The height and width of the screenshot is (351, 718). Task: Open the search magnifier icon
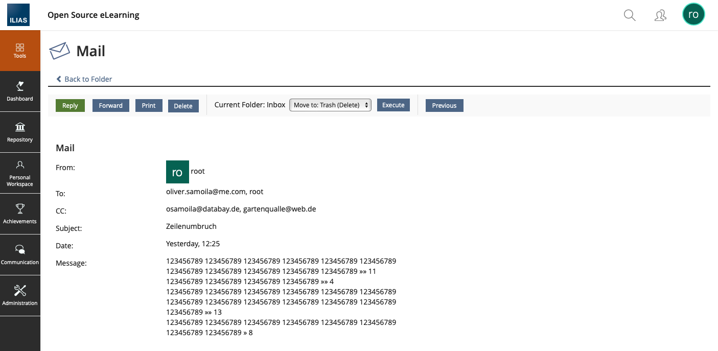[630, 15]
